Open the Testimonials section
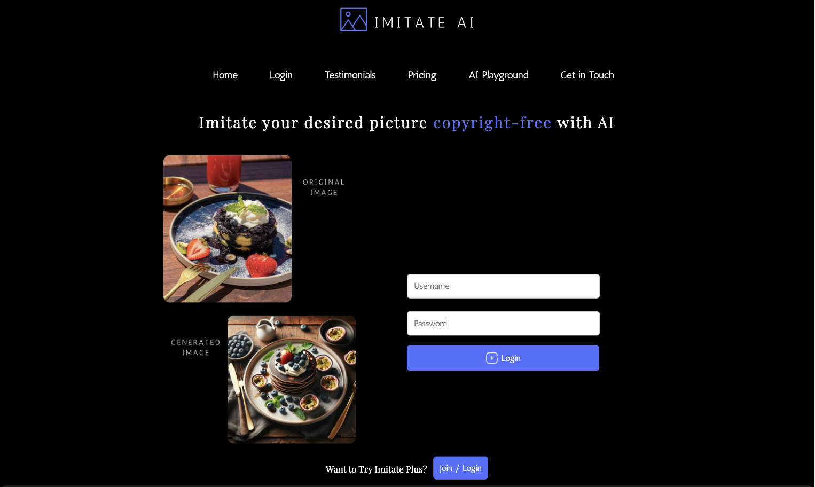Screen dimensions: 815x487 tap(350, 75)
